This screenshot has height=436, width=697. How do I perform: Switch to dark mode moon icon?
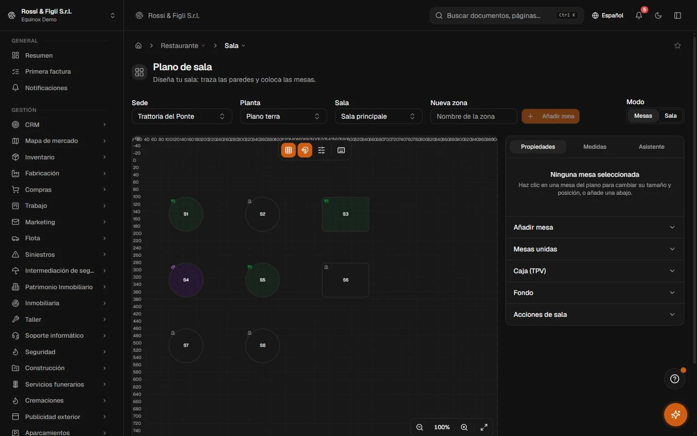658,16
